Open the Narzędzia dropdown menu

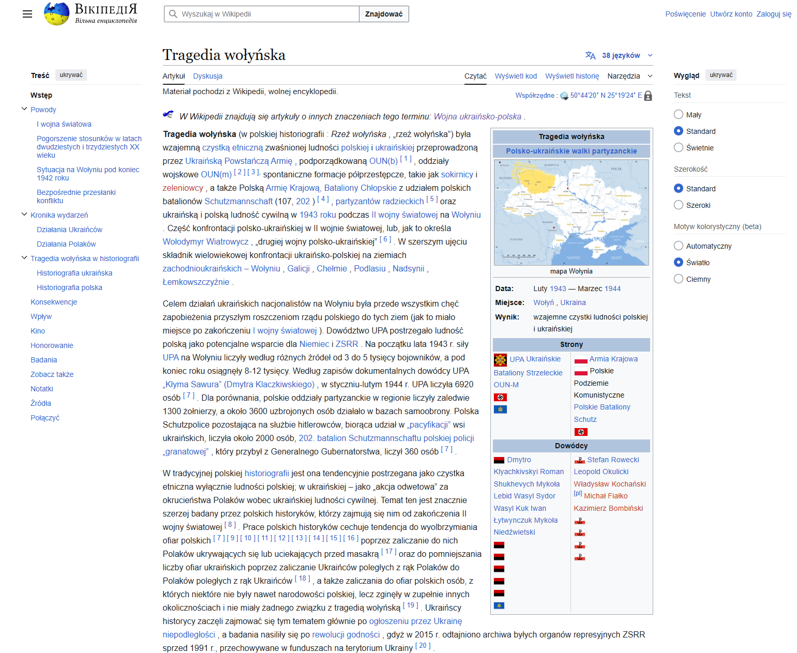pyautogui.click(x=629, y=76)
